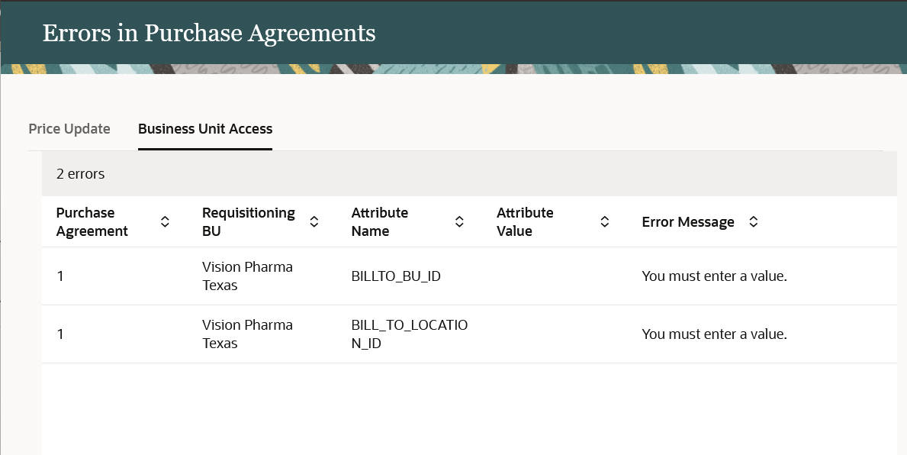Click the Attribute Name column header
The height and width of the screenshot is (455, 907).
(379, 222)
